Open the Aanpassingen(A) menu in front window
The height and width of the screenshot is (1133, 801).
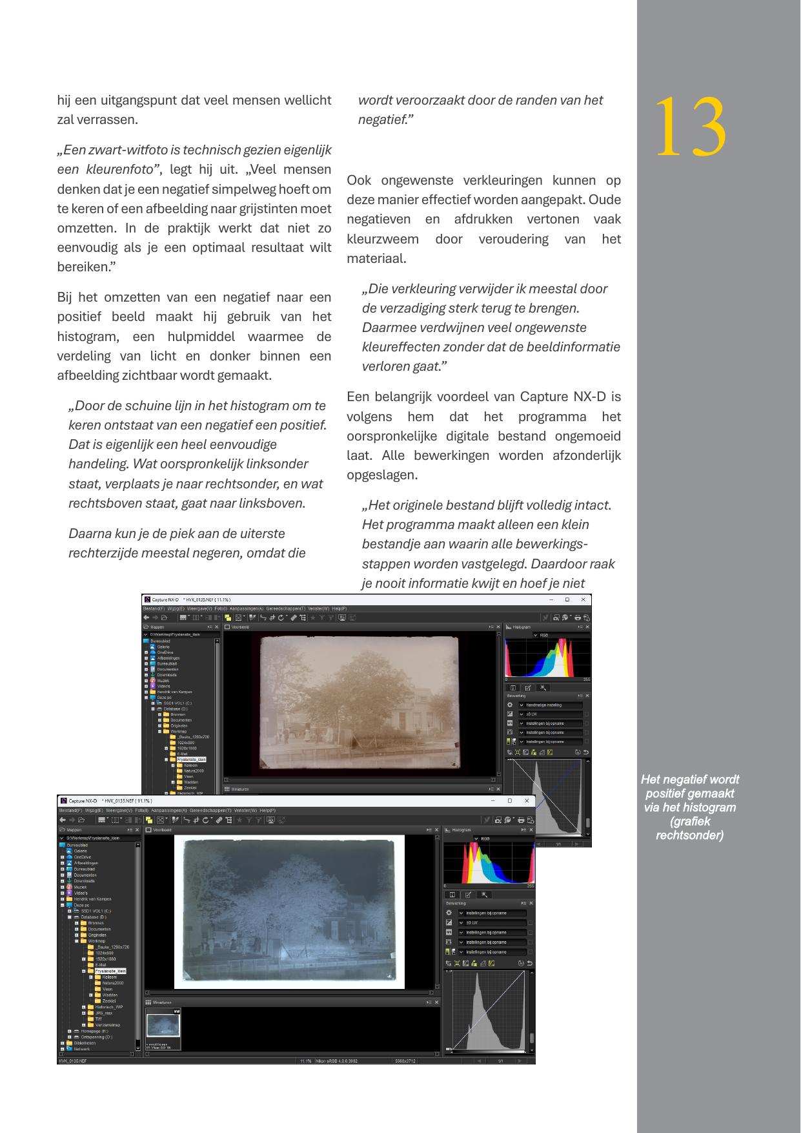click(x=169, y=810)
